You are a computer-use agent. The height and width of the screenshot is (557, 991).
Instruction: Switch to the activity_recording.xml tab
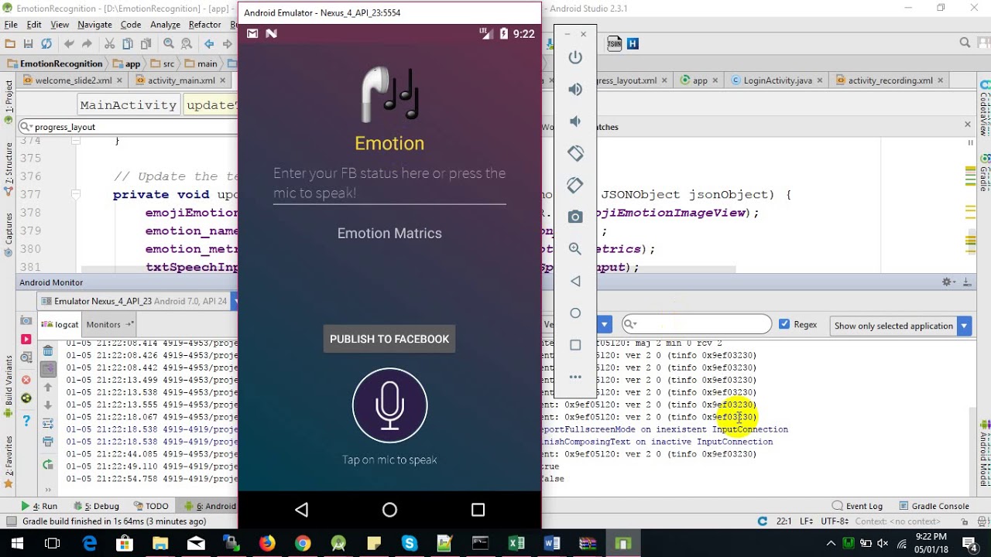tap(890, 80)
